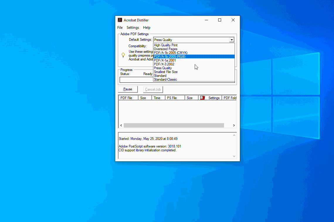The height and width of the screenshot is (222, 334).
Task: Select PDF/X-1a:2001 option
Action: (x=194, y=60)
